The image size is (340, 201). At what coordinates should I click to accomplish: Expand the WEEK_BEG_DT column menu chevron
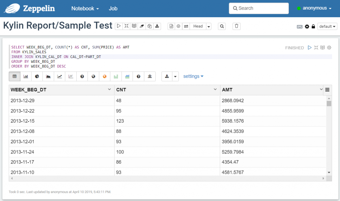(x=110, y=90)
